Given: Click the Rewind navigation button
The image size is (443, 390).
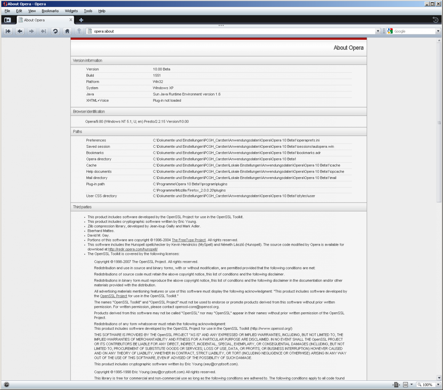Looking at the screenshot, I should (x=8, y=31).
